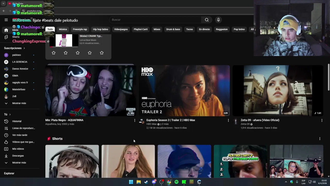Open Playboi Carti top 10 short
Viewport: 330px width, 186px height.
pyautogui.click(x=240, y=161)
